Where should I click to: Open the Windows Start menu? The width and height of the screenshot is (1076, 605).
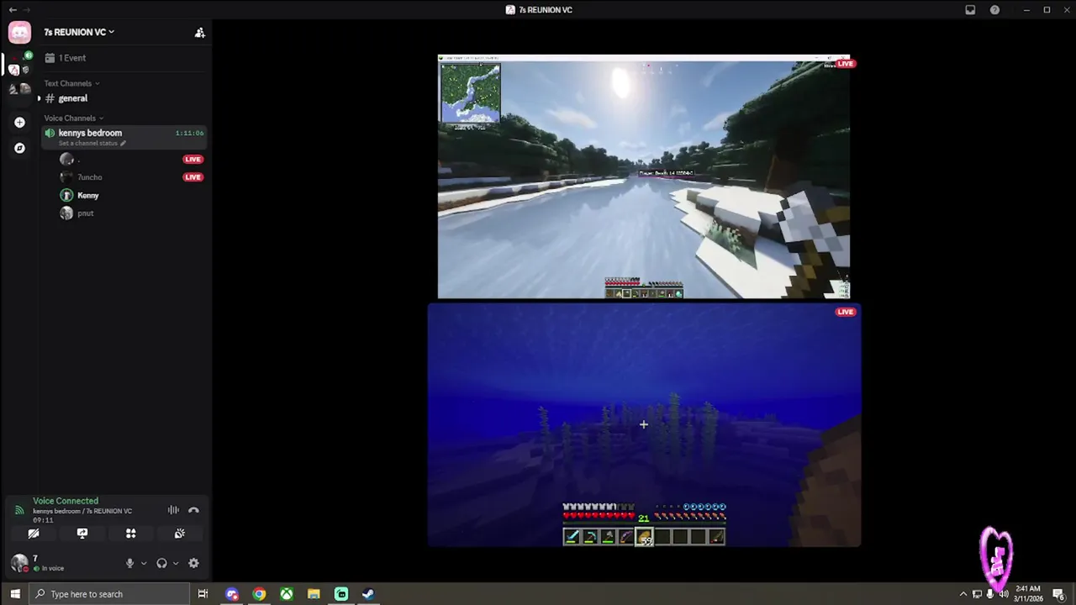[x=14, y=594]
